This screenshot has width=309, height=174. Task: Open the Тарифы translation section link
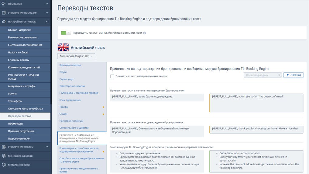click(64, 107)
